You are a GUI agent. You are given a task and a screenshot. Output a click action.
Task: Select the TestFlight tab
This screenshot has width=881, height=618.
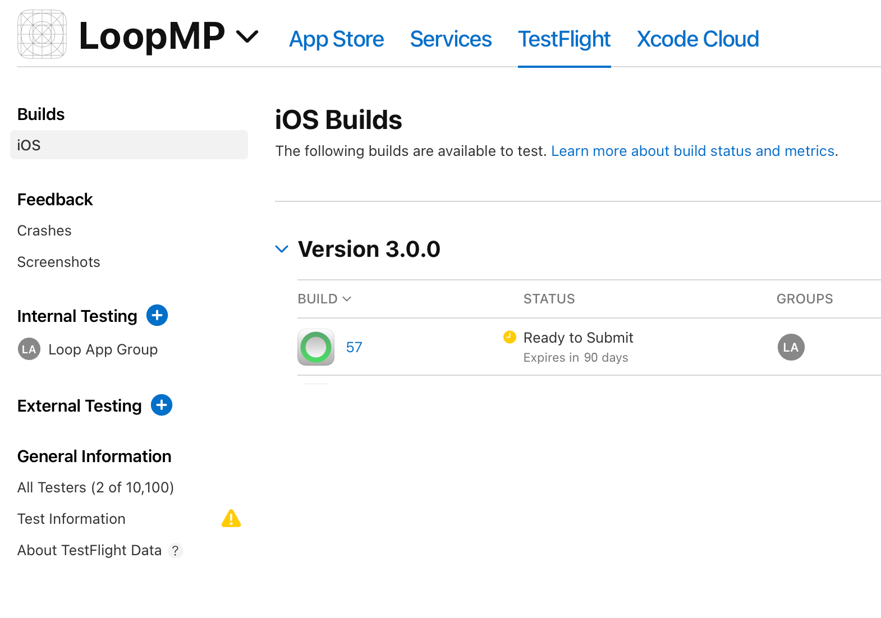(564, 39)
